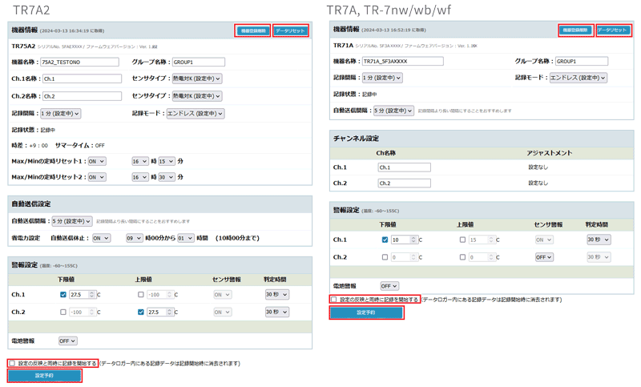Toggle Ch.2 下限値 checkbox in TR7A2 alarm
The image size is (641, 387).
63,312
